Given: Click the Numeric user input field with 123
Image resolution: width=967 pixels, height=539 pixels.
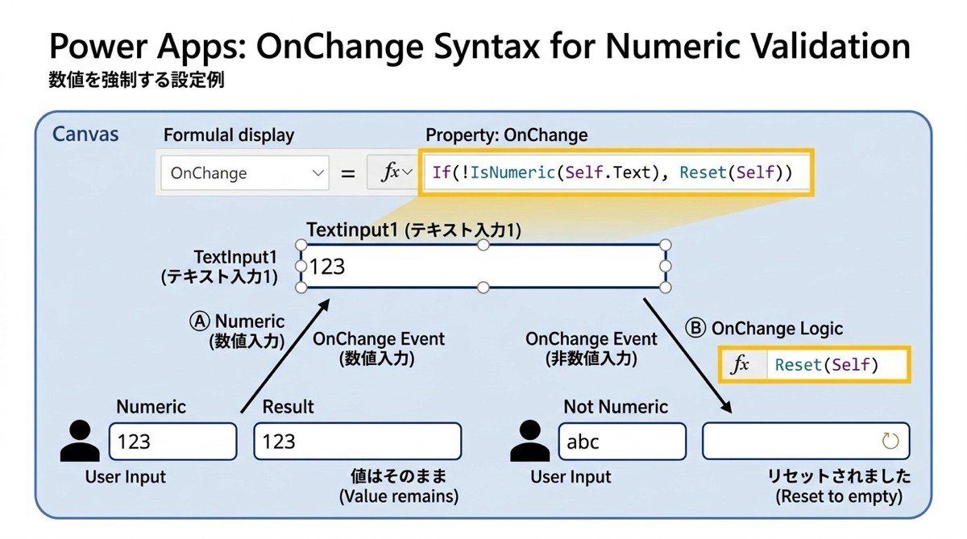Looking at the screenshot, I should [x=172, y=442].
